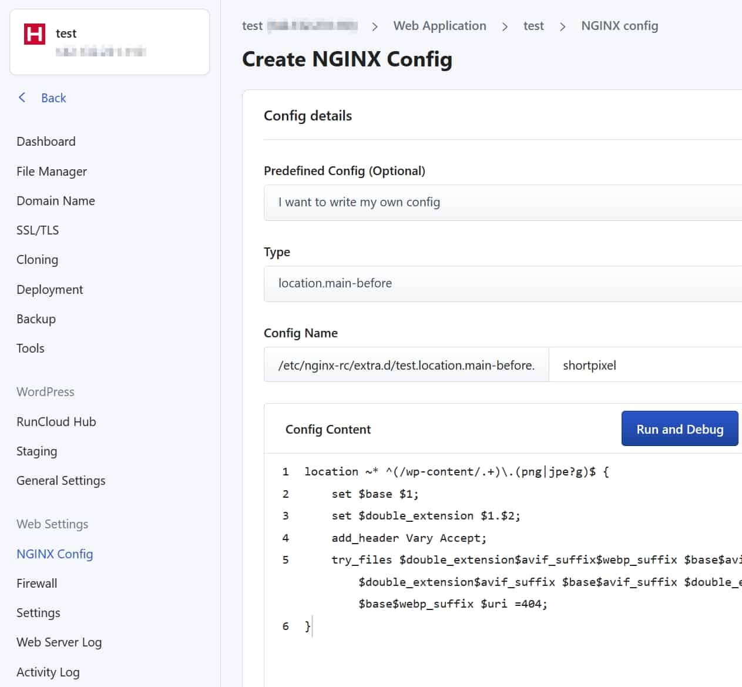
Task: Open the Deployment page
Action: point(50,290)
